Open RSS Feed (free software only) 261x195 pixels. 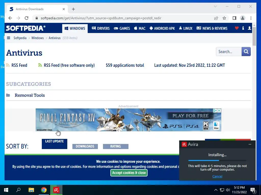tap(67, 65)
